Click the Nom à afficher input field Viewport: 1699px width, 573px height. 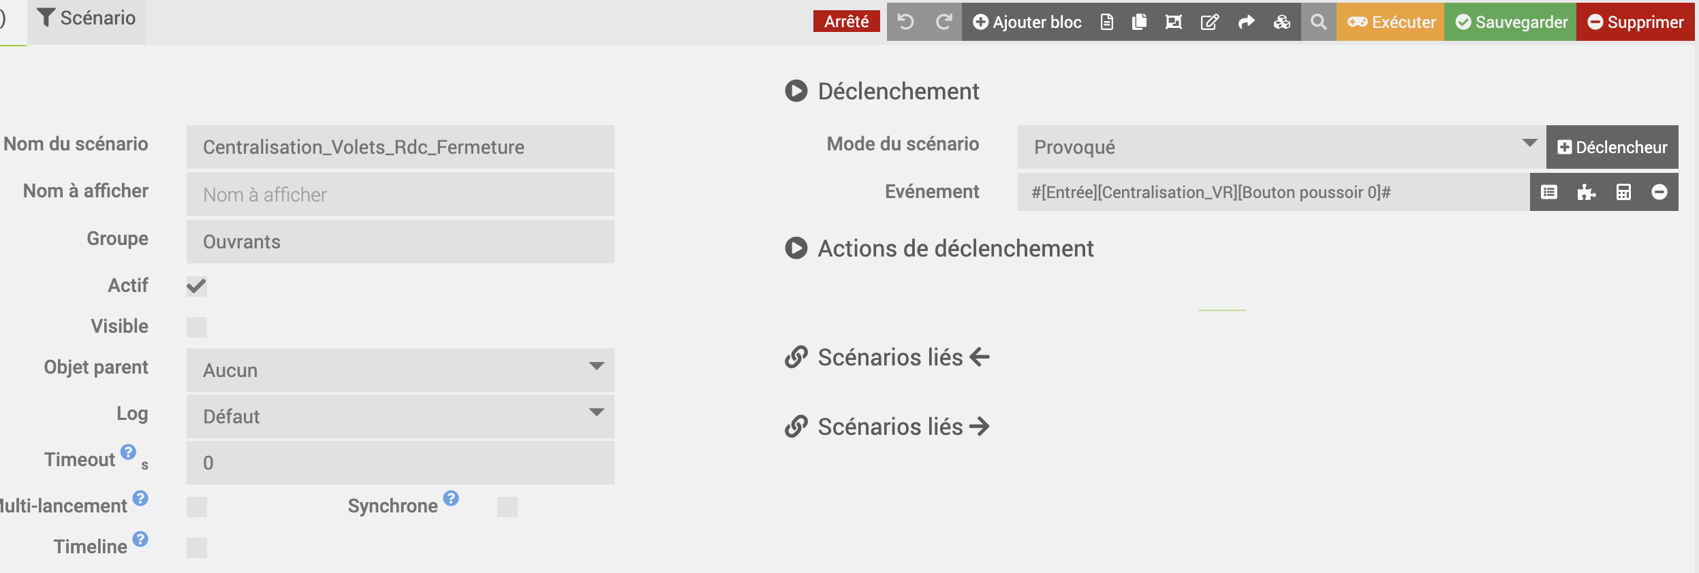[400, 195]
